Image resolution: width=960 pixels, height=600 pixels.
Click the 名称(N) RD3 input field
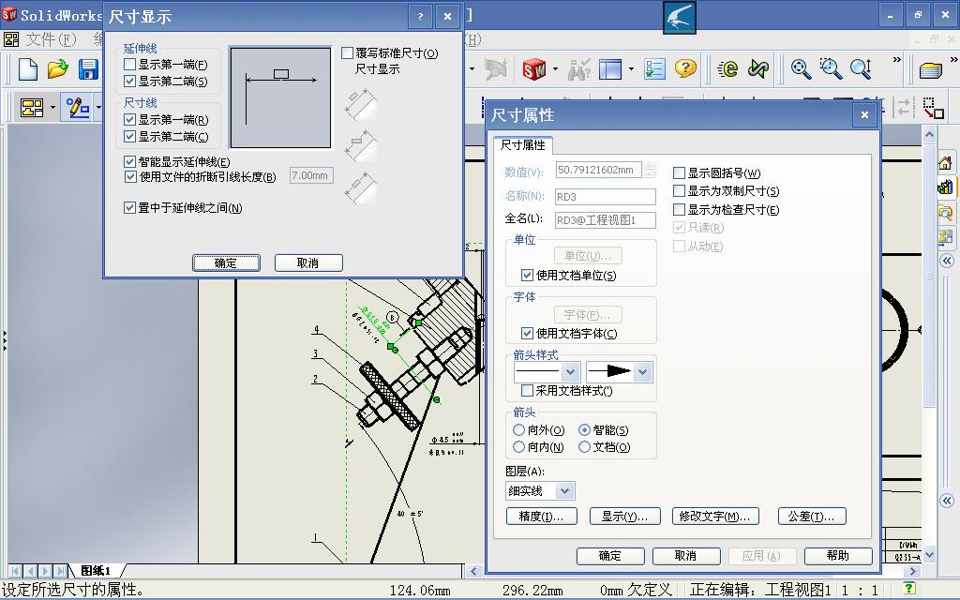[x=605, y=197]
